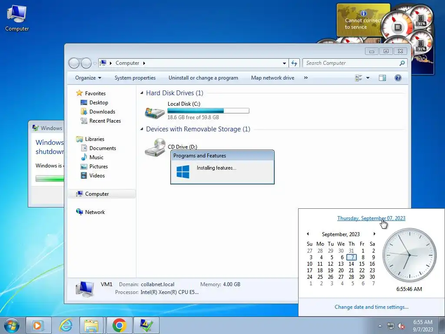Click the September, 2023 calendar header
Screen dimensions: 445x334
point(341,234)
